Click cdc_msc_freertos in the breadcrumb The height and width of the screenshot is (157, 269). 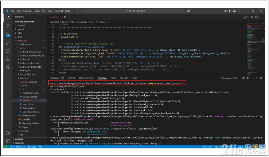[x=79, y=22]
